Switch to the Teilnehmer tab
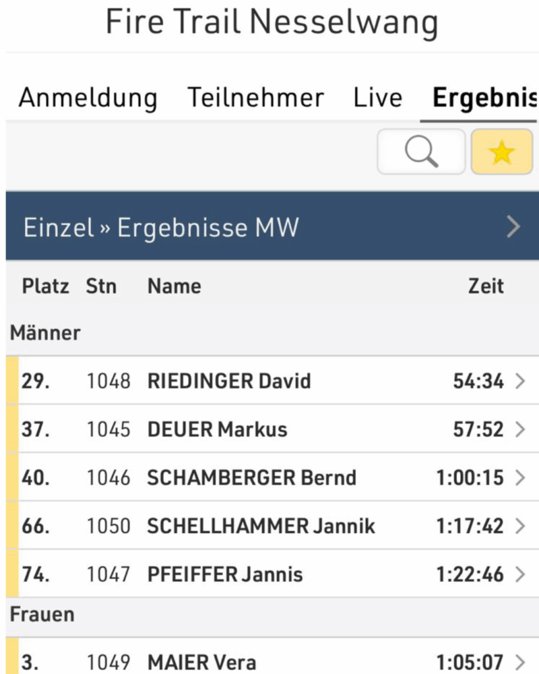 (x=255, y=98)
